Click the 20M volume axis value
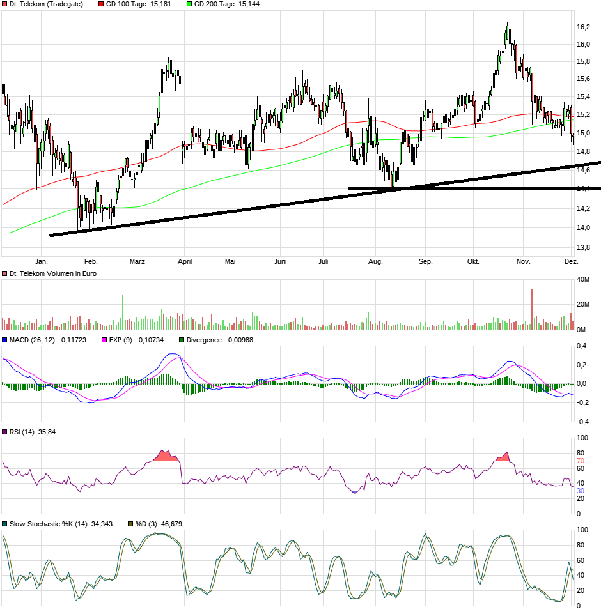The image size is (601, 612). pyautogui.click(x=583, y=305)
